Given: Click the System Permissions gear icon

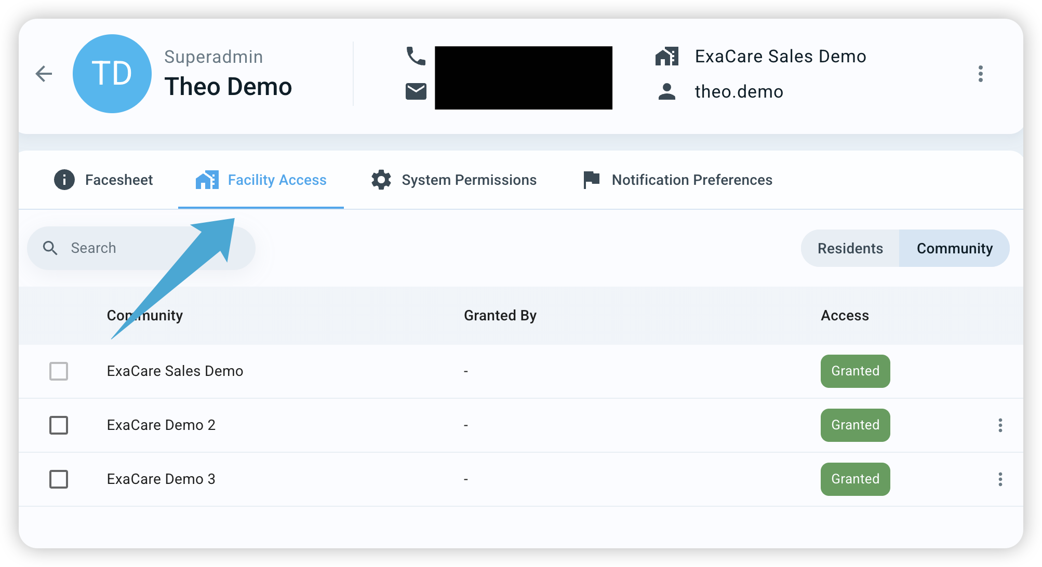Looking at the screenshot, I should pyautogui.click(x=381, y=180).
